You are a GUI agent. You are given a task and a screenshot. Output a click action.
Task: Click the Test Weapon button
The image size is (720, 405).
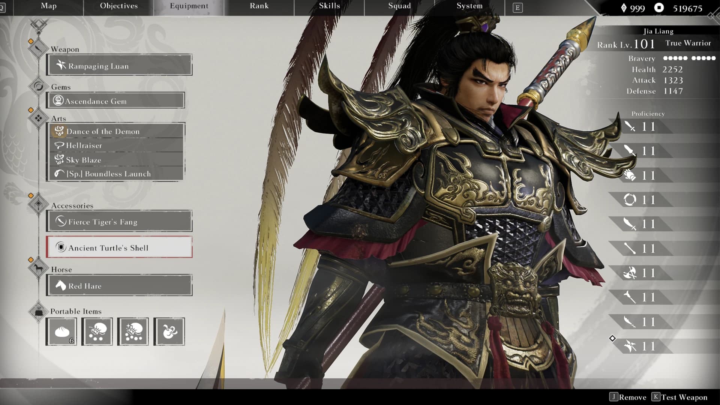(x=679, y=397)
